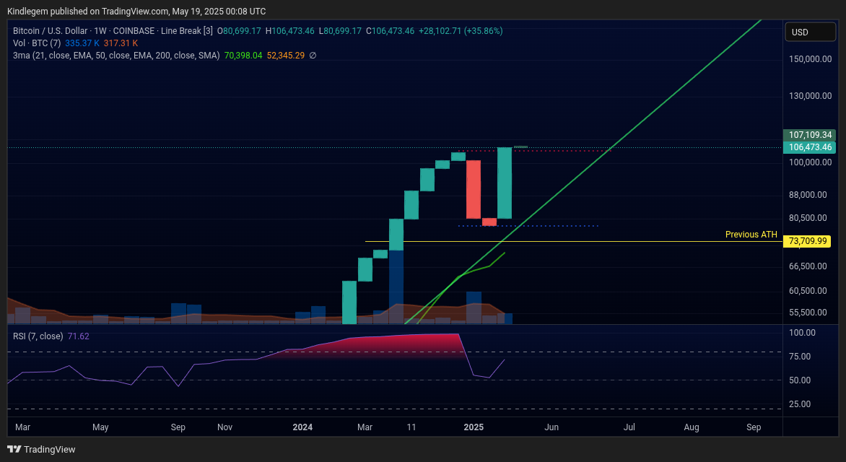
Task: Click the TradingView logo link
Action: (x=42, y=449)
